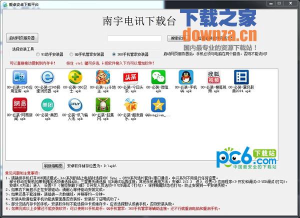The width and height of the screenshot is (300, 218).
Task: Click the red 可以直接拖动复制到内存卡 hint
Action: pos(32,63)
